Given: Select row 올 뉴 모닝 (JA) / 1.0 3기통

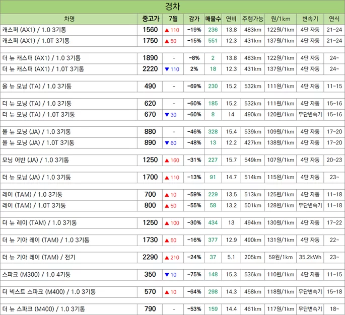Looking at the screenshot, I should 172,132.
